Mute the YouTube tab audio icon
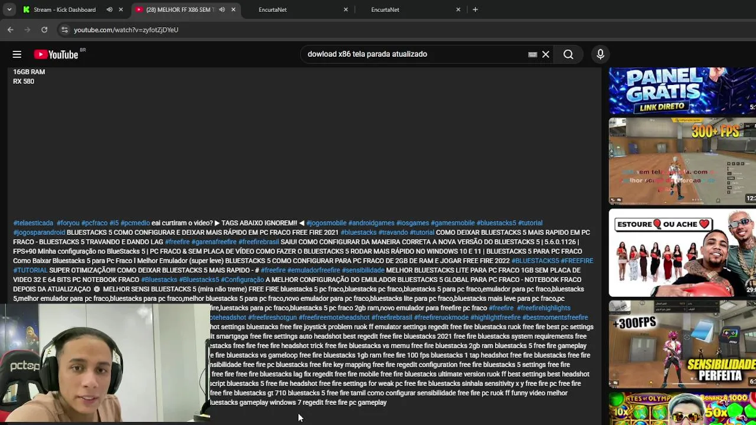Screen dimensions: 756x425 coord(221,9)
